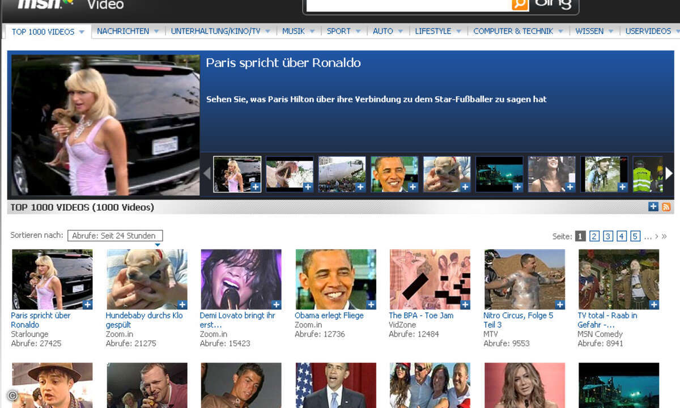
Task: Go to page 4
Action: pos(622,236)
